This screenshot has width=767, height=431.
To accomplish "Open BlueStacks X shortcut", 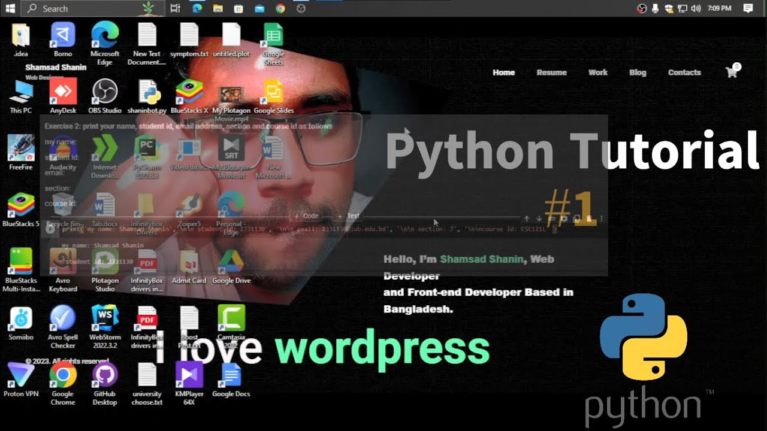I will point(189,96).
